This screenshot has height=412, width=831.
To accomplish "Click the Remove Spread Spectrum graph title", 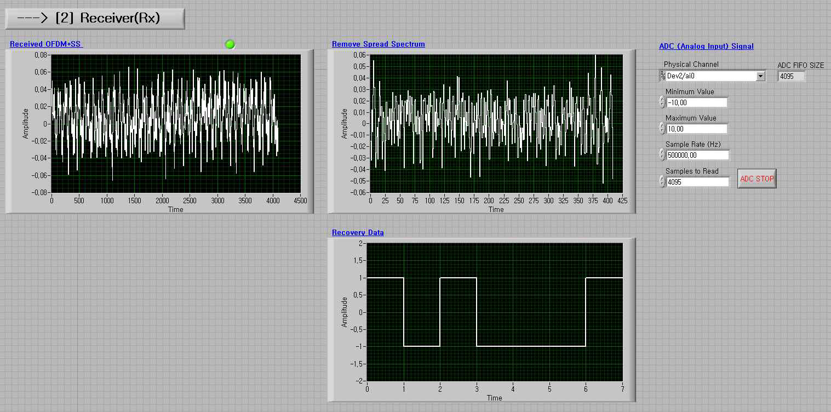I will click(x=379, y=44).
